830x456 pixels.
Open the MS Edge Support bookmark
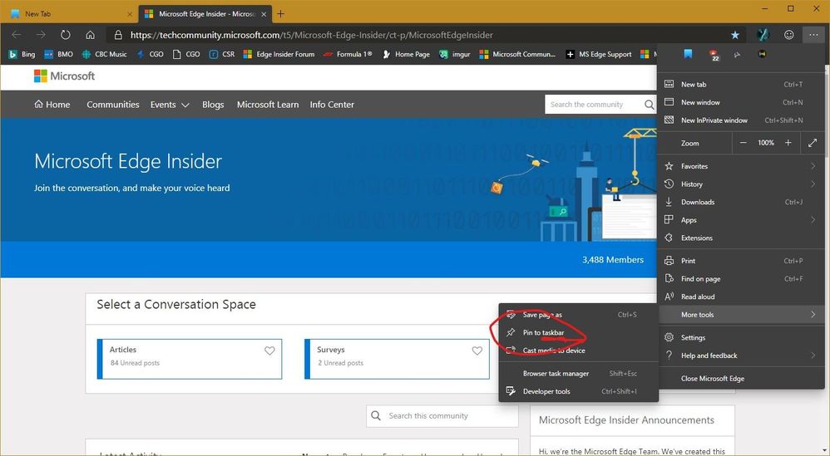[x=599, y=54]
